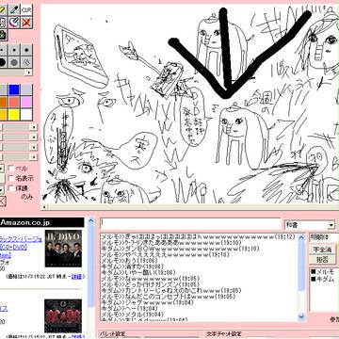Click right arrow of third color slider
This screenshot has height=339, width=339.
[34, 147]
